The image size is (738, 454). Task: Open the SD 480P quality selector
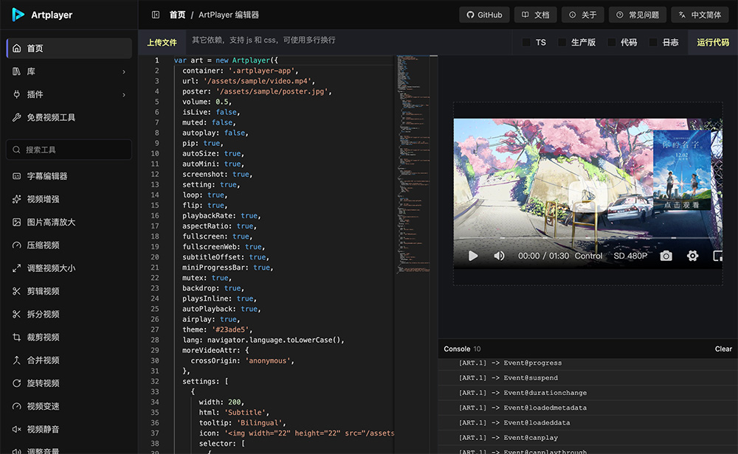pyautogui.click(x=630, y=256)
